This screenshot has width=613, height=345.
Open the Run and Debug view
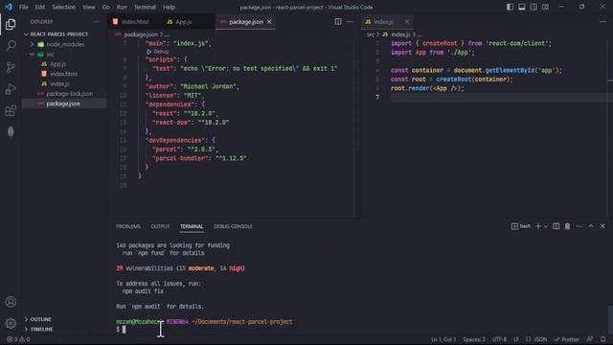(11, 89)
